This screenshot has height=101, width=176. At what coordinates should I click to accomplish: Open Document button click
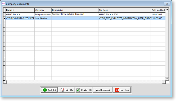click(x=102, y=90)
